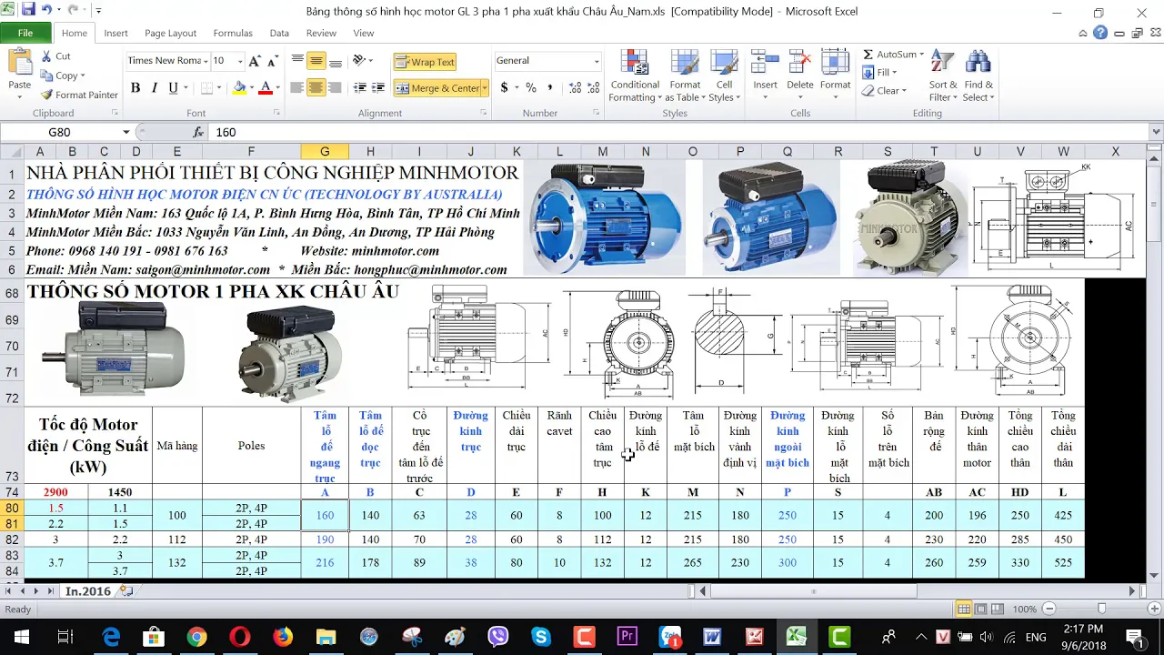Click the Save icon in Quick Access Toolbar

(28, 11)
